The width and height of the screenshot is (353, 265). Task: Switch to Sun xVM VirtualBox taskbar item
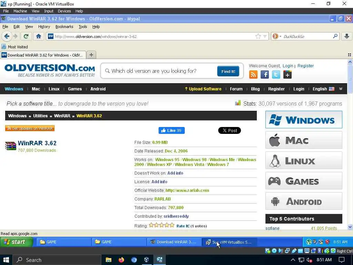coord(229,242)
